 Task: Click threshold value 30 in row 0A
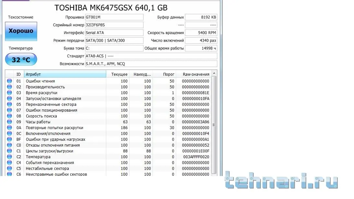tap(172, 128)
